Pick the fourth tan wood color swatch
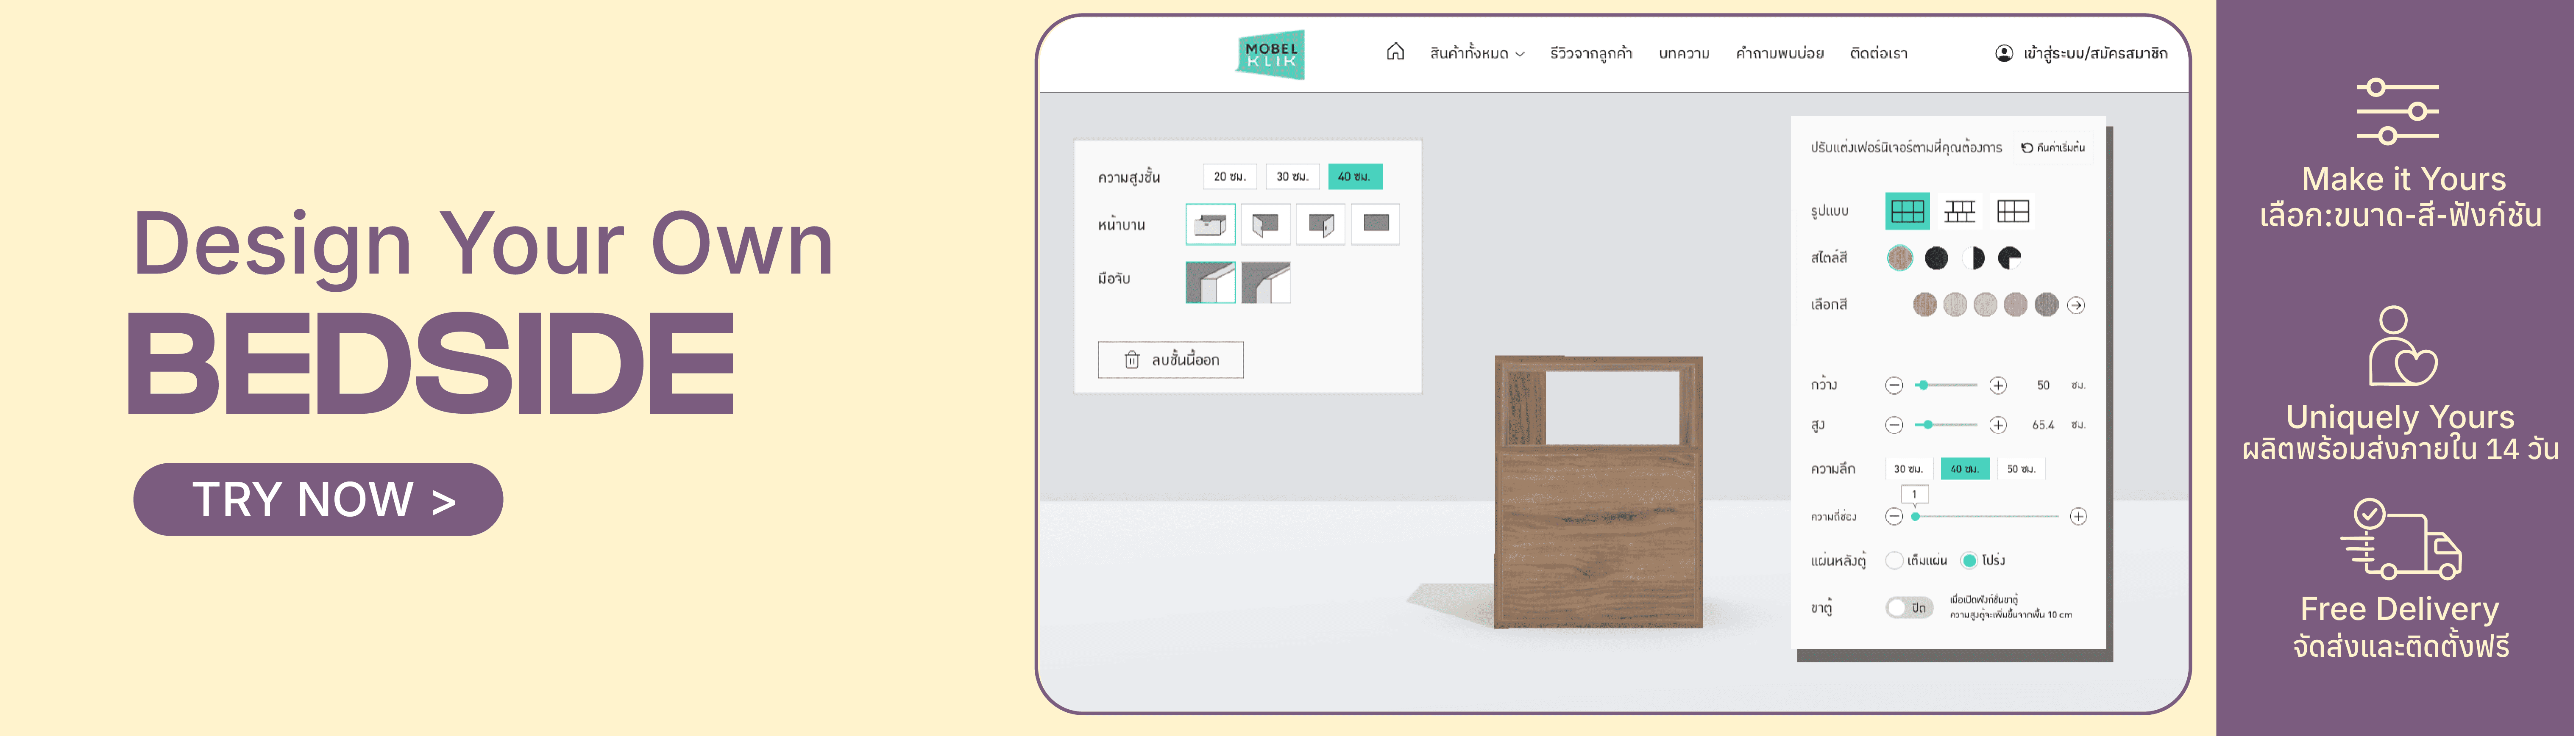Screen dimensions: 2576x736 2016,304
